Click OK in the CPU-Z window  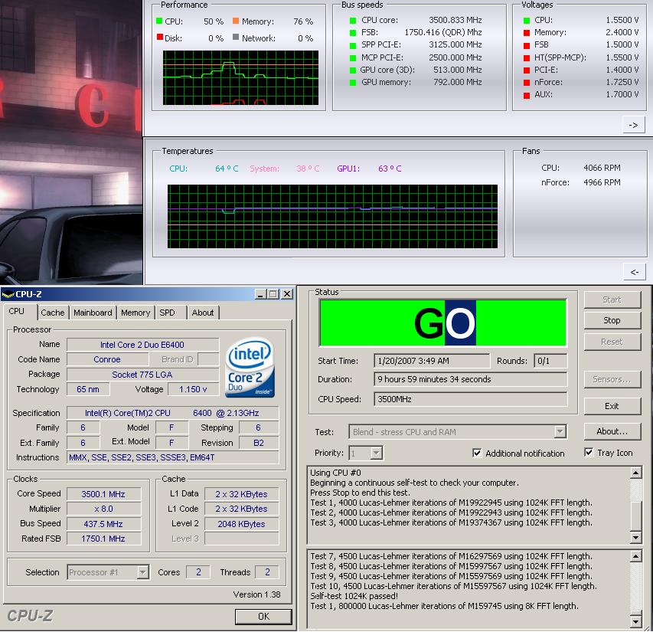(x=263, y=616)
